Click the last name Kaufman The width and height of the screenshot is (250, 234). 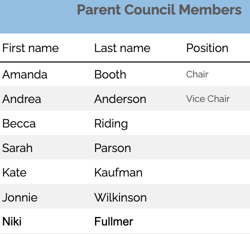pyautogui.click(x=118, y=172)
